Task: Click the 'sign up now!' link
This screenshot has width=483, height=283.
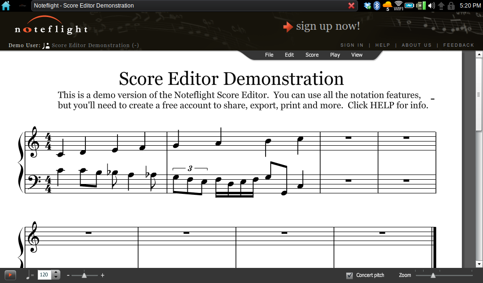Action: [x=328, y=26]
